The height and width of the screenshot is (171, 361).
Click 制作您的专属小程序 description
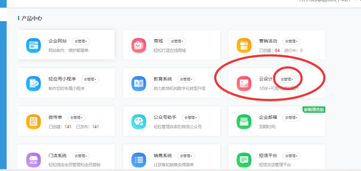(x=66, y=88)
